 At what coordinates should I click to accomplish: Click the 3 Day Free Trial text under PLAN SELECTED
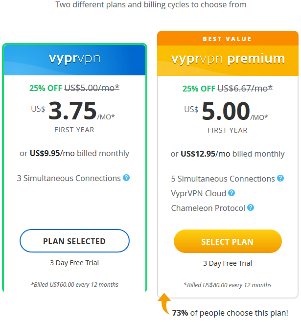point(74,263)
